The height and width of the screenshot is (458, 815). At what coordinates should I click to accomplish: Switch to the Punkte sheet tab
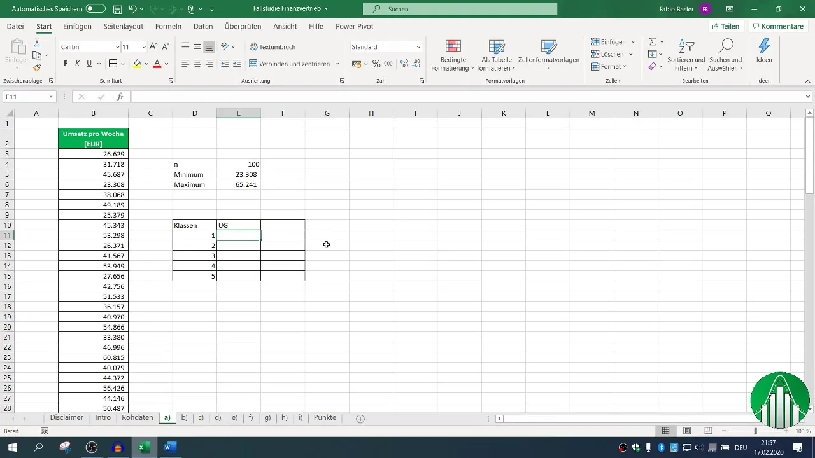325,418
